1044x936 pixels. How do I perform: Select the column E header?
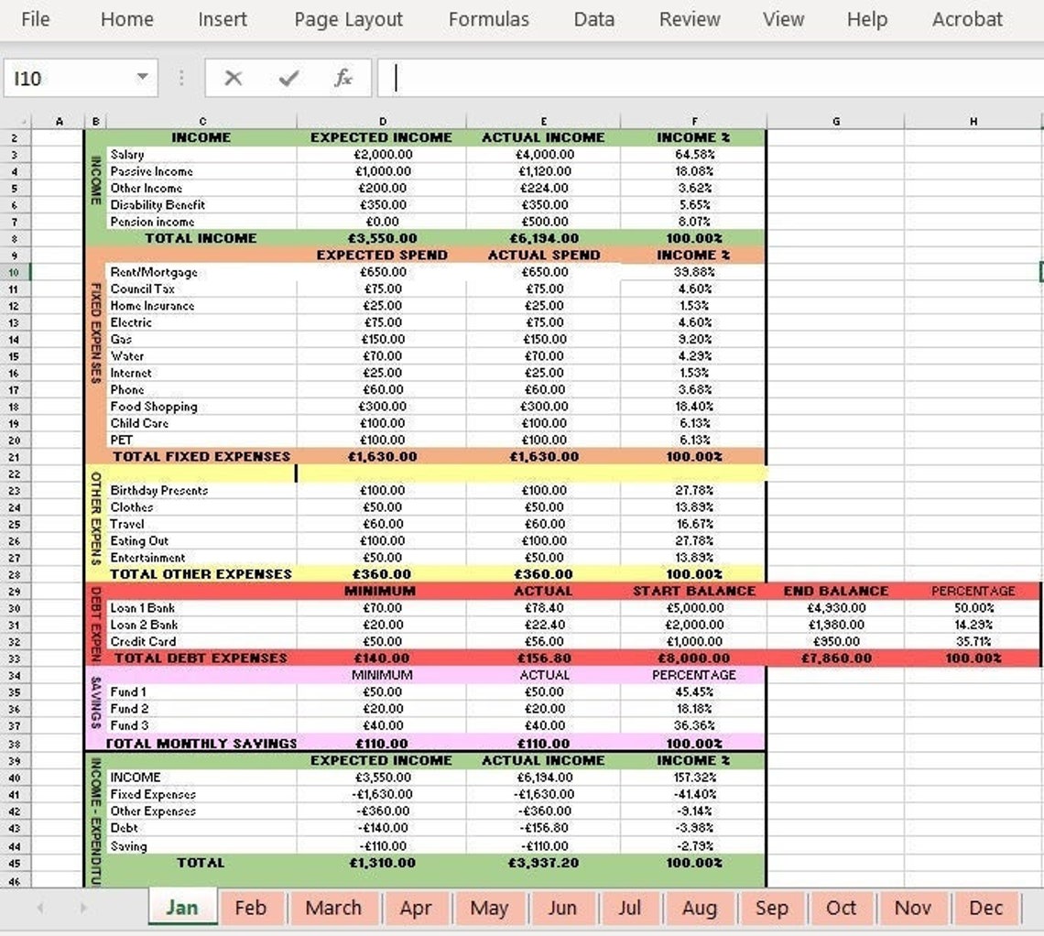click(x=544, y=120)
